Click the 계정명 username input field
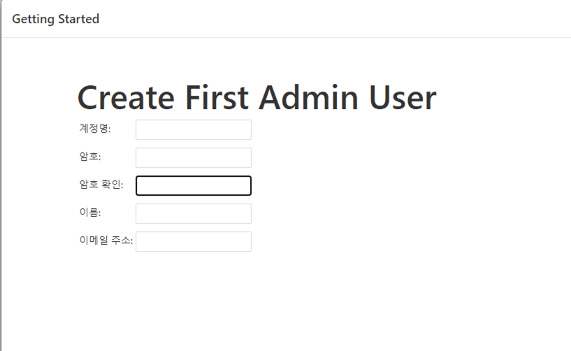 194,130
